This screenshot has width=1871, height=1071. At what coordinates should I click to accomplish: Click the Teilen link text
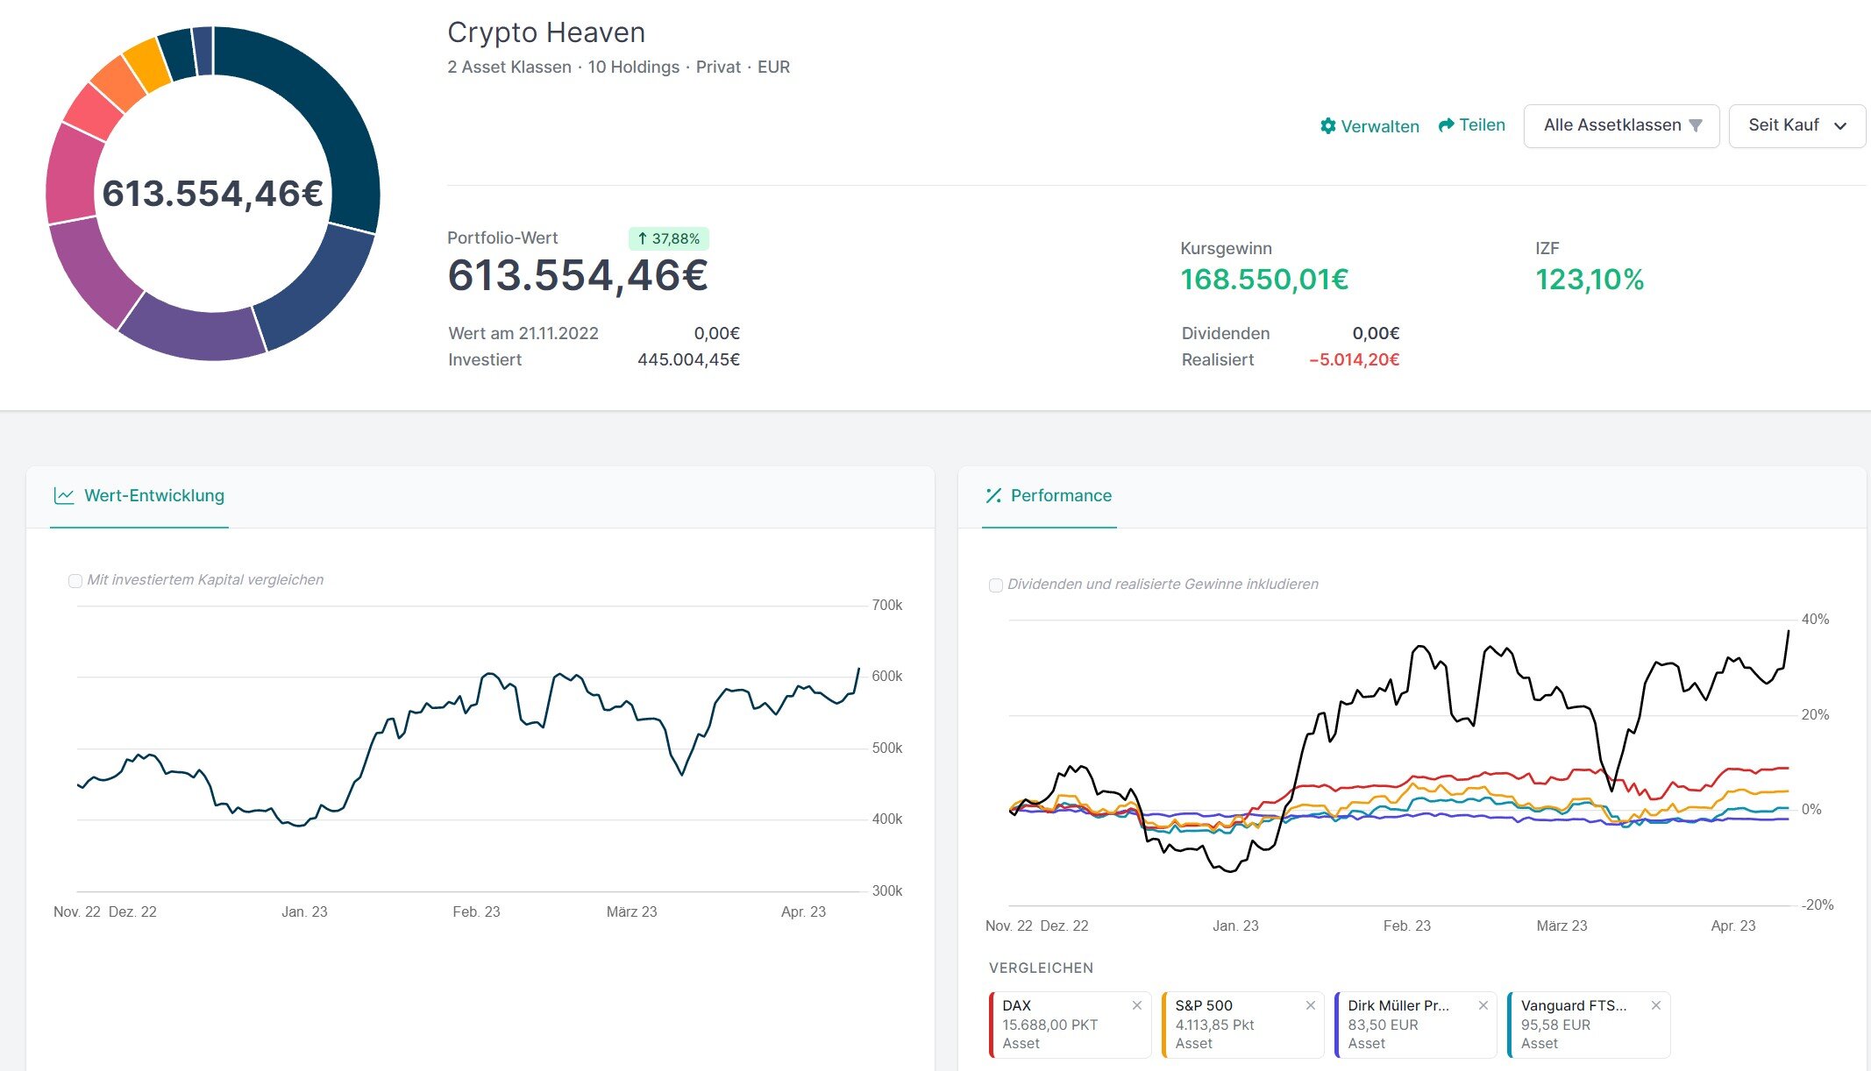(x=1482, y=125)
